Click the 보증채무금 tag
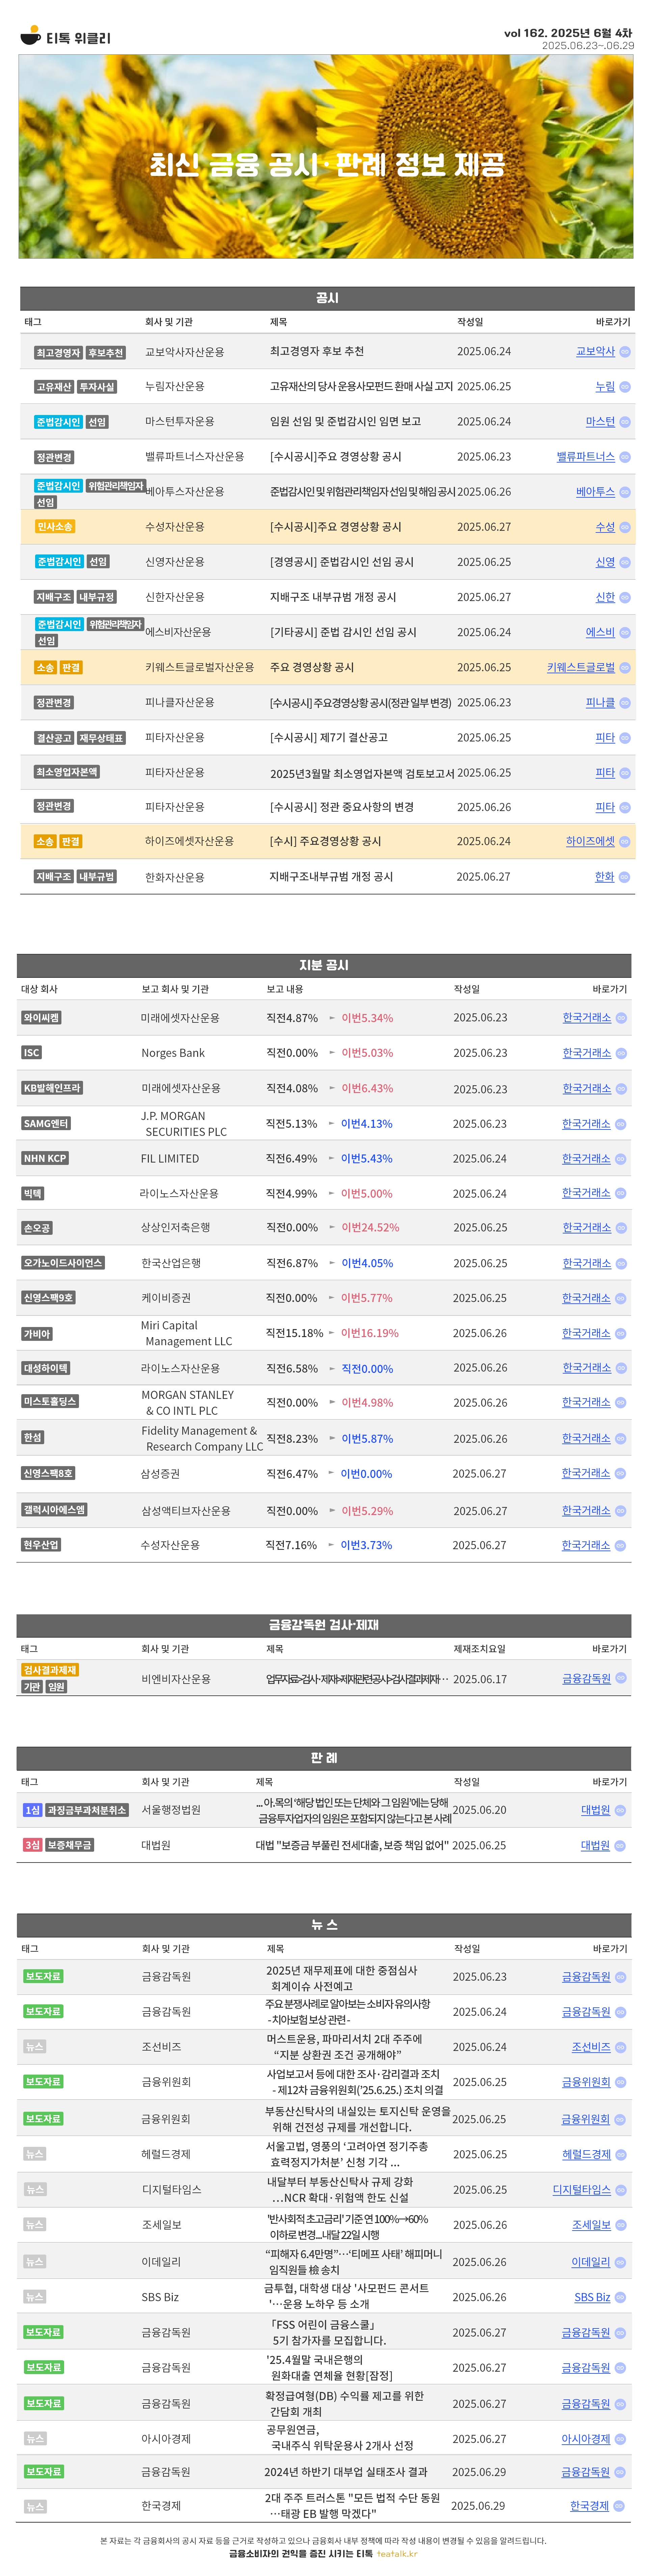 (69, 1845)
